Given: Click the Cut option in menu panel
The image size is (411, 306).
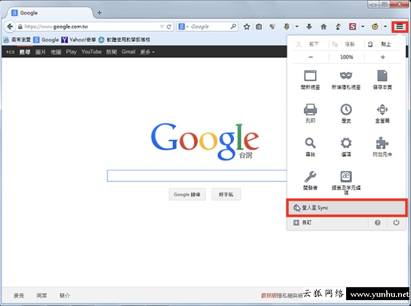Looking at the screenshot, I should [307, 45].
